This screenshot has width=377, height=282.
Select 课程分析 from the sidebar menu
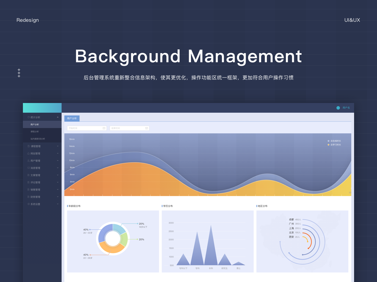pos(35,131)
